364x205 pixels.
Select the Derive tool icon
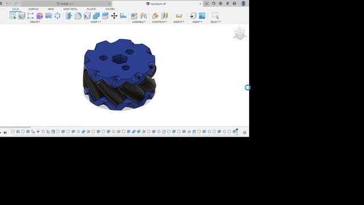(x=30, y=16)
